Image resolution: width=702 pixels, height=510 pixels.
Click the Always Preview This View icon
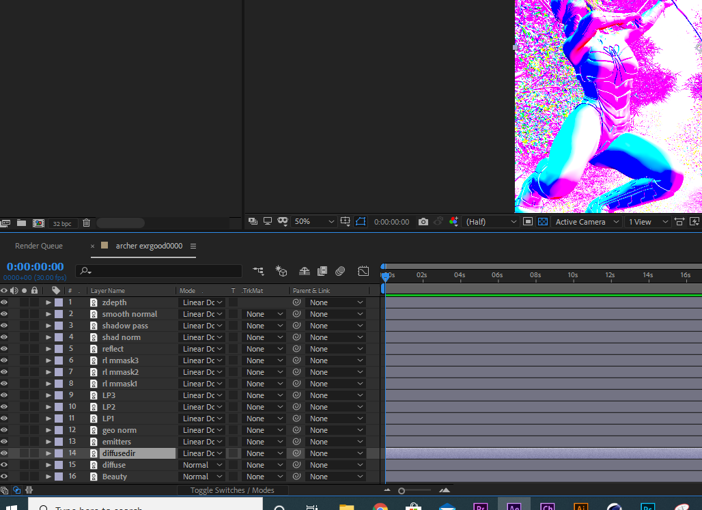pos(253,221)
